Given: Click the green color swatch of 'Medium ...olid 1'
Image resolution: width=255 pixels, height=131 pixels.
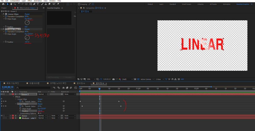Looking at the screenshot, I should click(20, 118).
